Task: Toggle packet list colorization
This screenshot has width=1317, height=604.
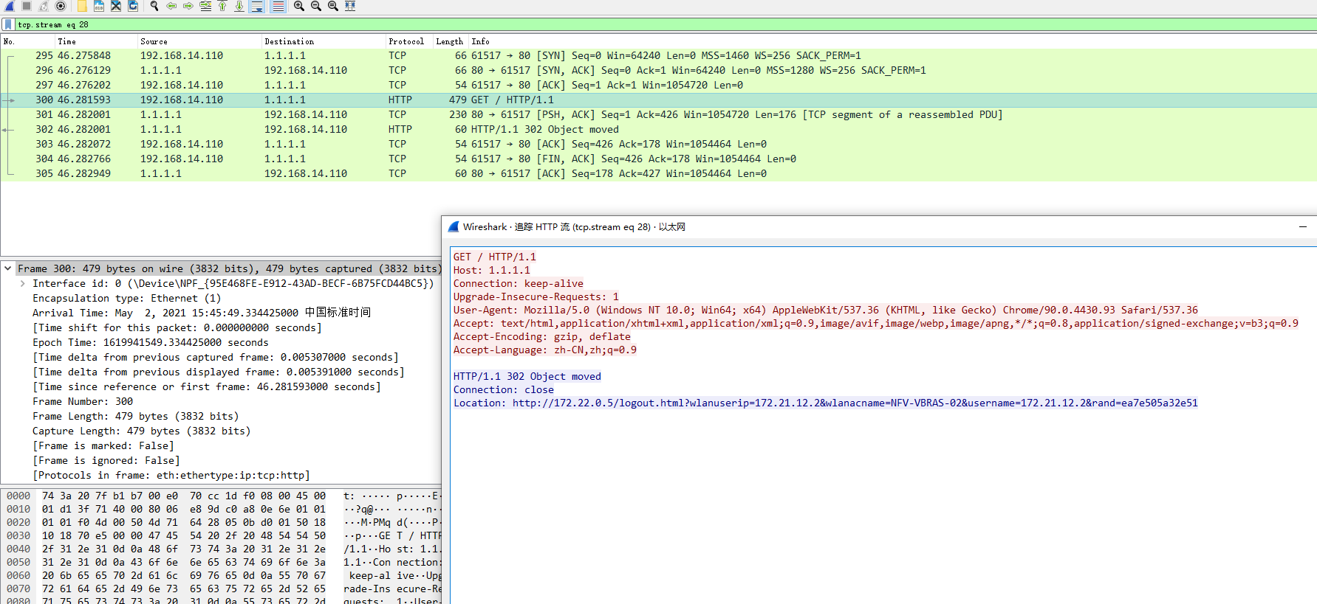Action: coord(278,6)
